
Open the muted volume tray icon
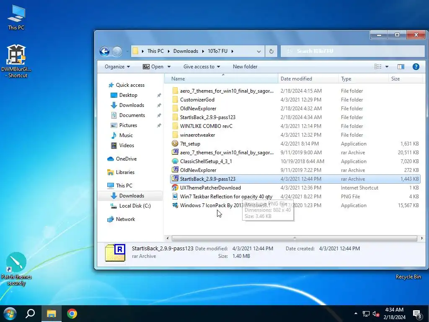[376, 314]
